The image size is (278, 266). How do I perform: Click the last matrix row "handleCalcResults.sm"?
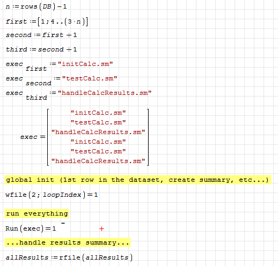point(98,161)
